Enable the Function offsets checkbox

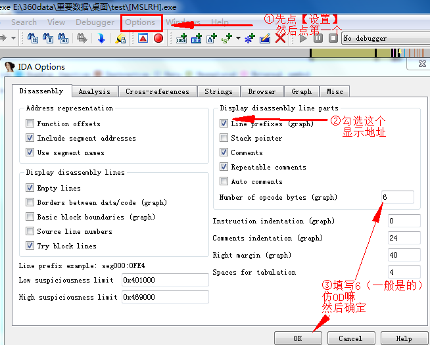[x=30, y=124]
